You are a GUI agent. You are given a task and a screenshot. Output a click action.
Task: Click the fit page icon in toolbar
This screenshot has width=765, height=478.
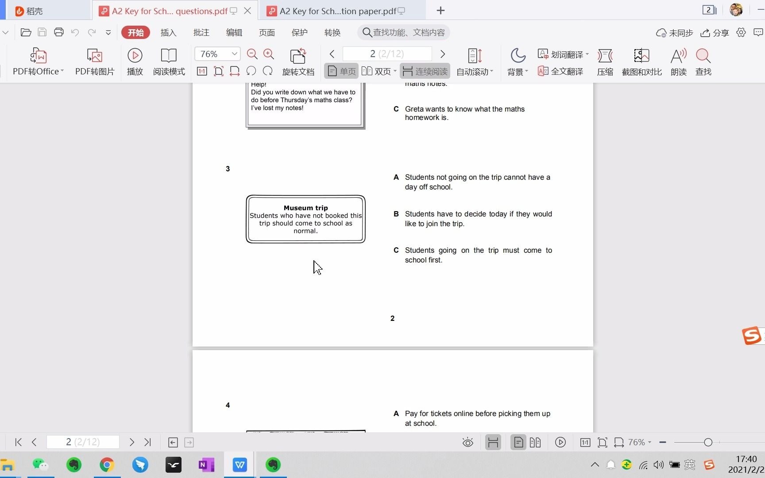218,71
